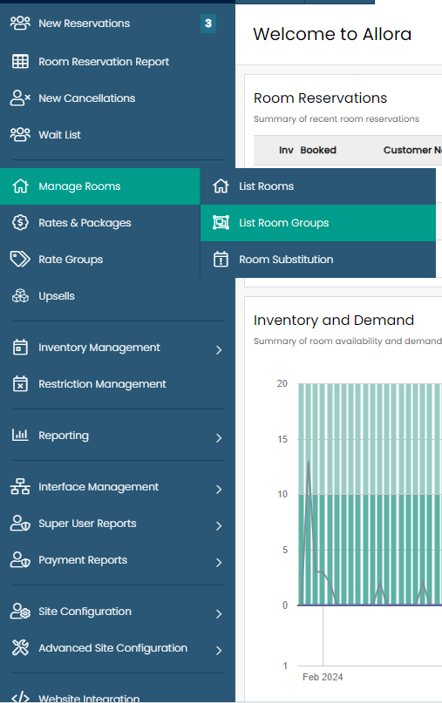
Task: Click the Interface Management network icon
Action: coord(20,486)
